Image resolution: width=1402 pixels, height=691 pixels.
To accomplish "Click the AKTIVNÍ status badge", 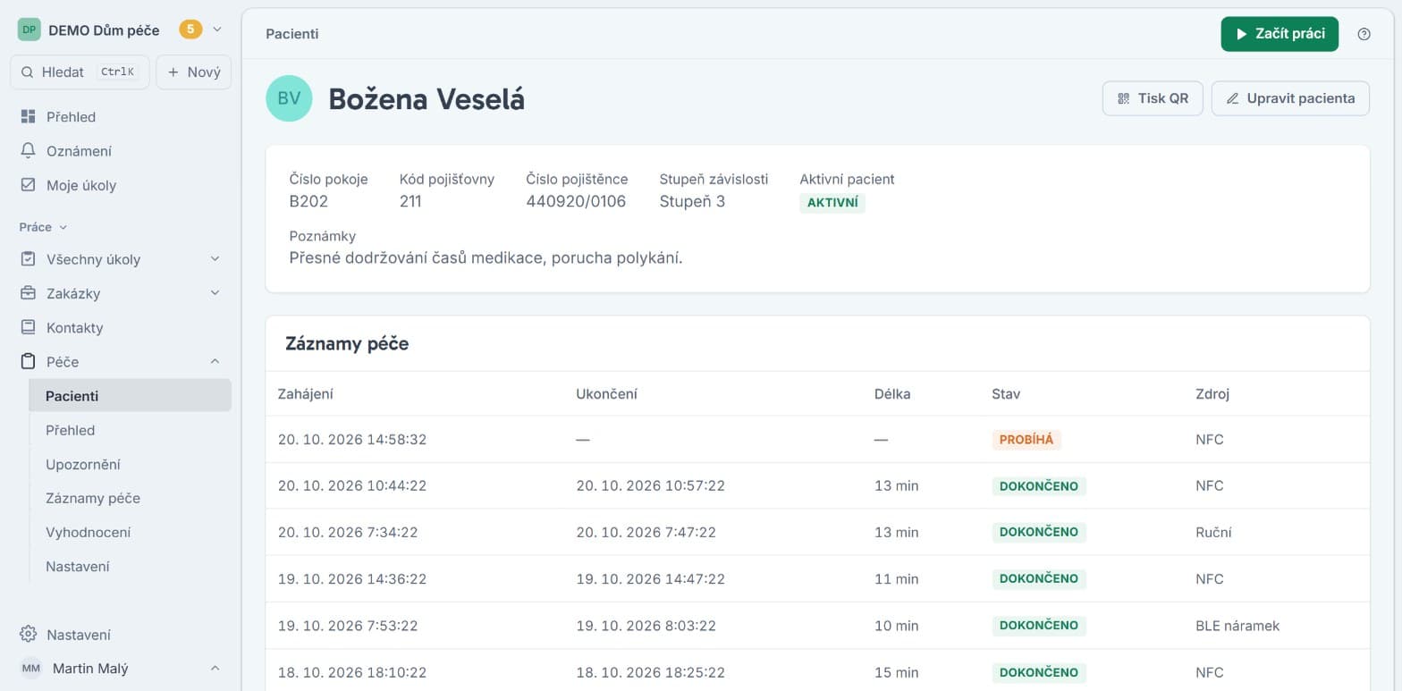I will pyautogui.click(x=832, y=203).
